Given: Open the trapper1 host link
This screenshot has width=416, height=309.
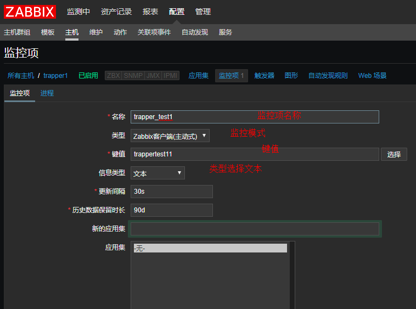Looking at the screenshot, I should pos(55,76).
